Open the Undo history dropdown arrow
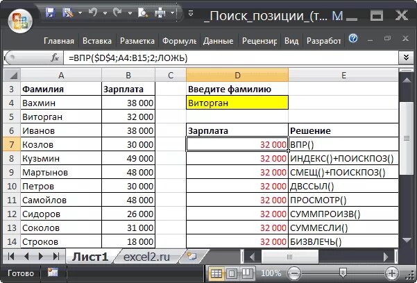This screenshot has height=283, width=417. pos(105,12)
